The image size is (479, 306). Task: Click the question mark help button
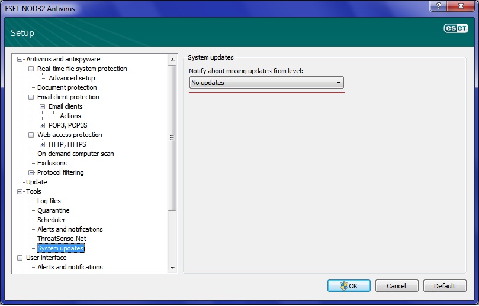[x=438, y=6]
